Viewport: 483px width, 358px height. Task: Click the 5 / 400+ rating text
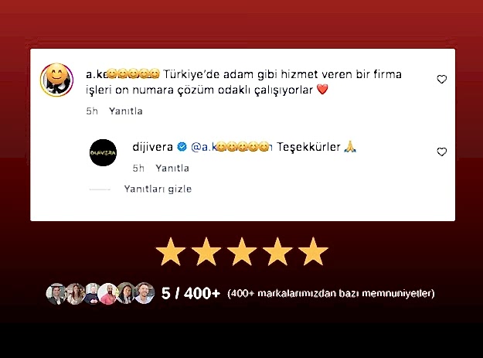191,293
